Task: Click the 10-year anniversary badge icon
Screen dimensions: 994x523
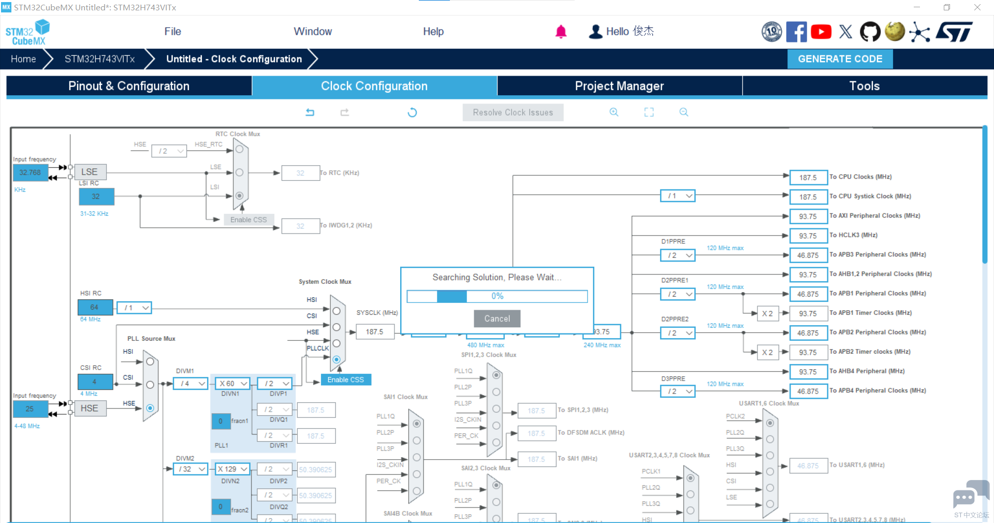Action: (x=771, y=32)
